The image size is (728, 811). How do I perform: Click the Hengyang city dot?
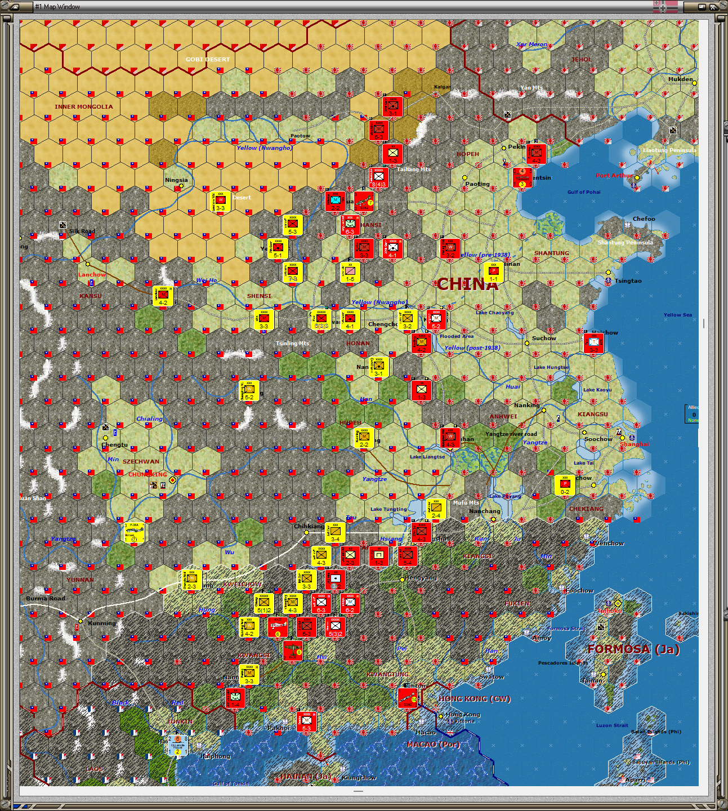(x=402, y=579)
